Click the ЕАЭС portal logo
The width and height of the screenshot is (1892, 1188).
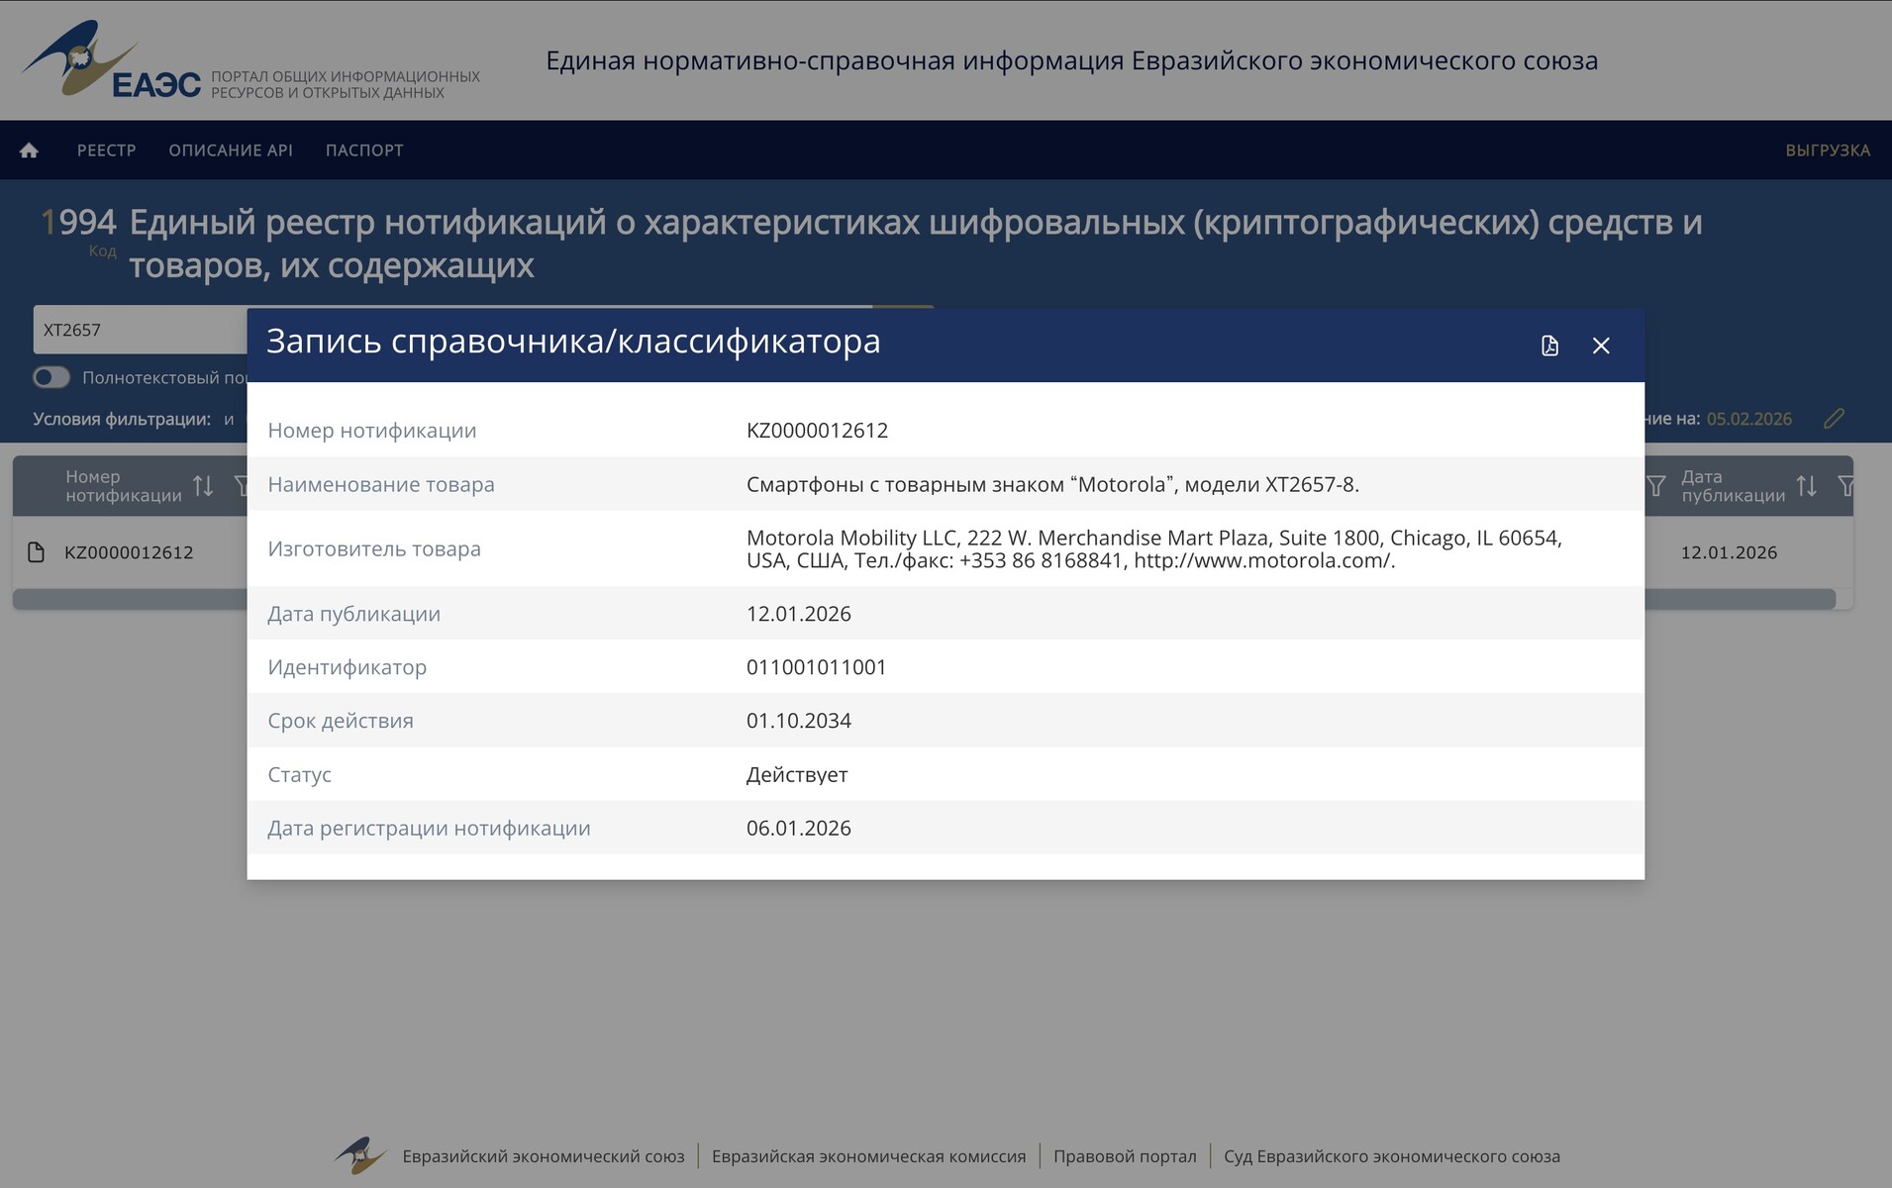[x=111, y=59]
